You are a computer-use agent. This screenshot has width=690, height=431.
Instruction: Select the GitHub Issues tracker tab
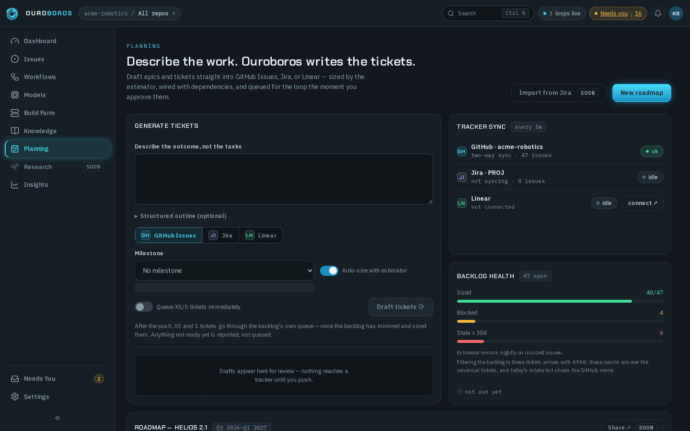169,235
